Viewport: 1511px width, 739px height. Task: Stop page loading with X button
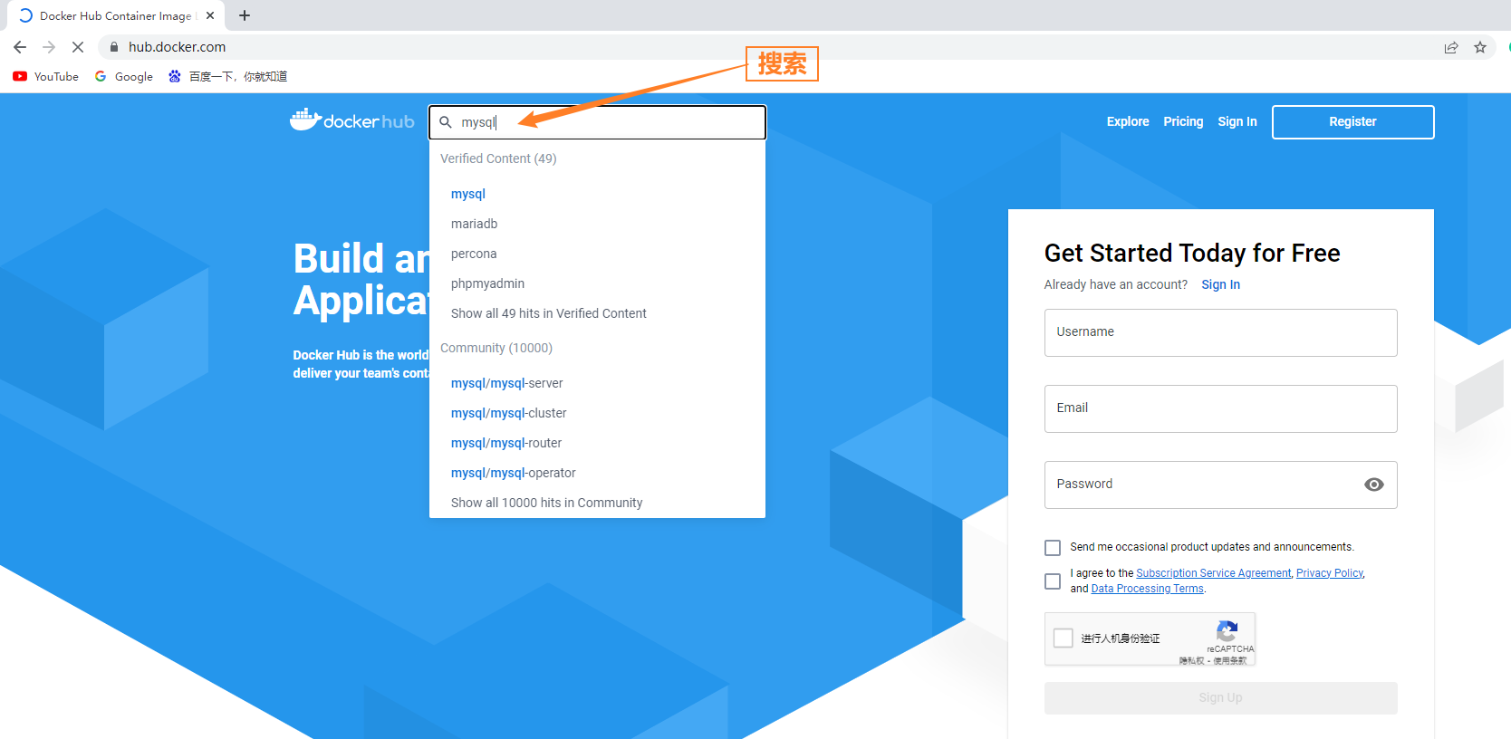[78, 47]
